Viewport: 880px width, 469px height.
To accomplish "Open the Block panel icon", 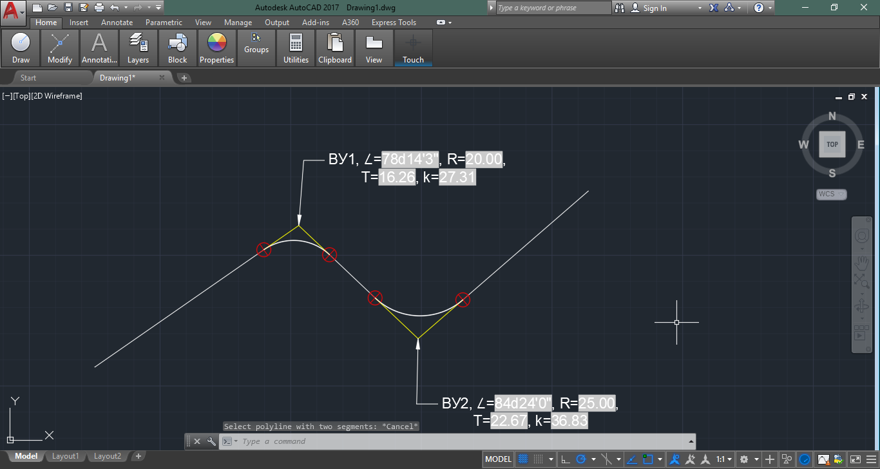I will click(177, 48).
